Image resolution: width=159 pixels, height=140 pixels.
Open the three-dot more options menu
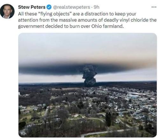(x=154, y=7)
